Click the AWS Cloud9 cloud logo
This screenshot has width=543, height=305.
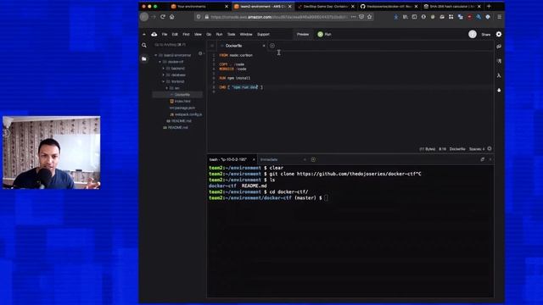tap(154, 34)
